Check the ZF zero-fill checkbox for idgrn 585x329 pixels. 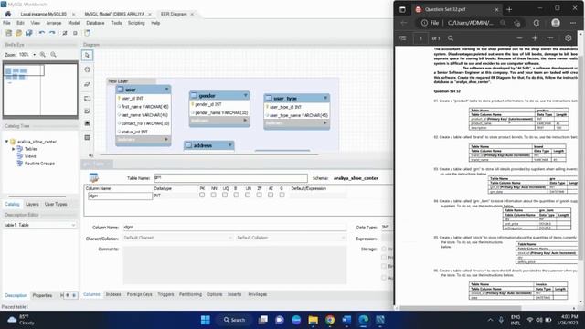click(x=259, y=195)
